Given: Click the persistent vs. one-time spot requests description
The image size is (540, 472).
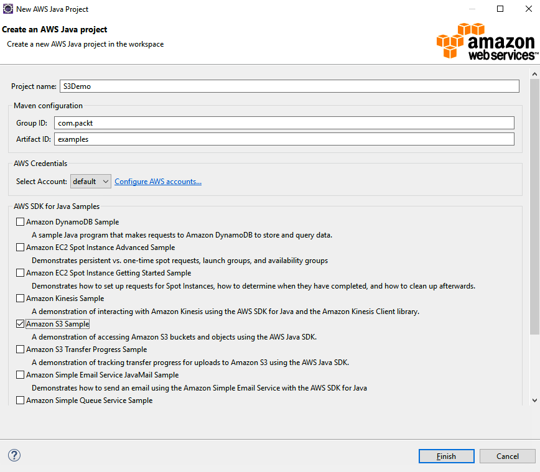Looking at the screenshot, I should 180,261.
